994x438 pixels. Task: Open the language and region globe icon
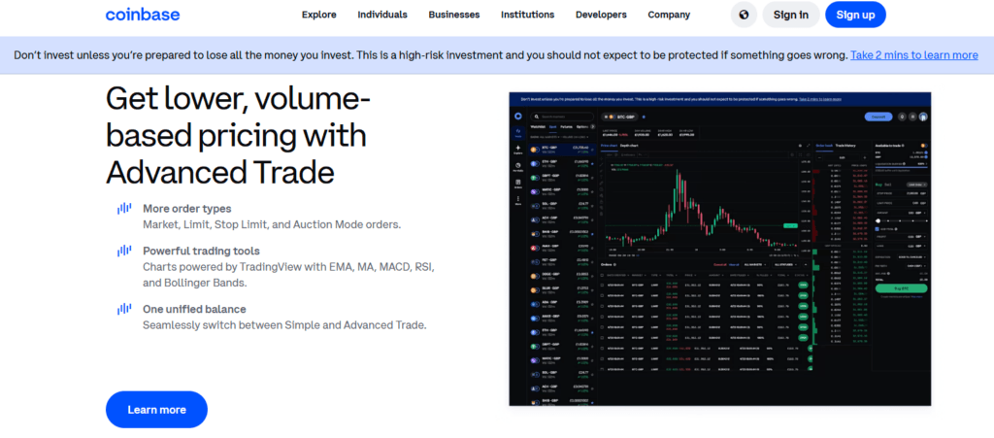pos(744,15)
